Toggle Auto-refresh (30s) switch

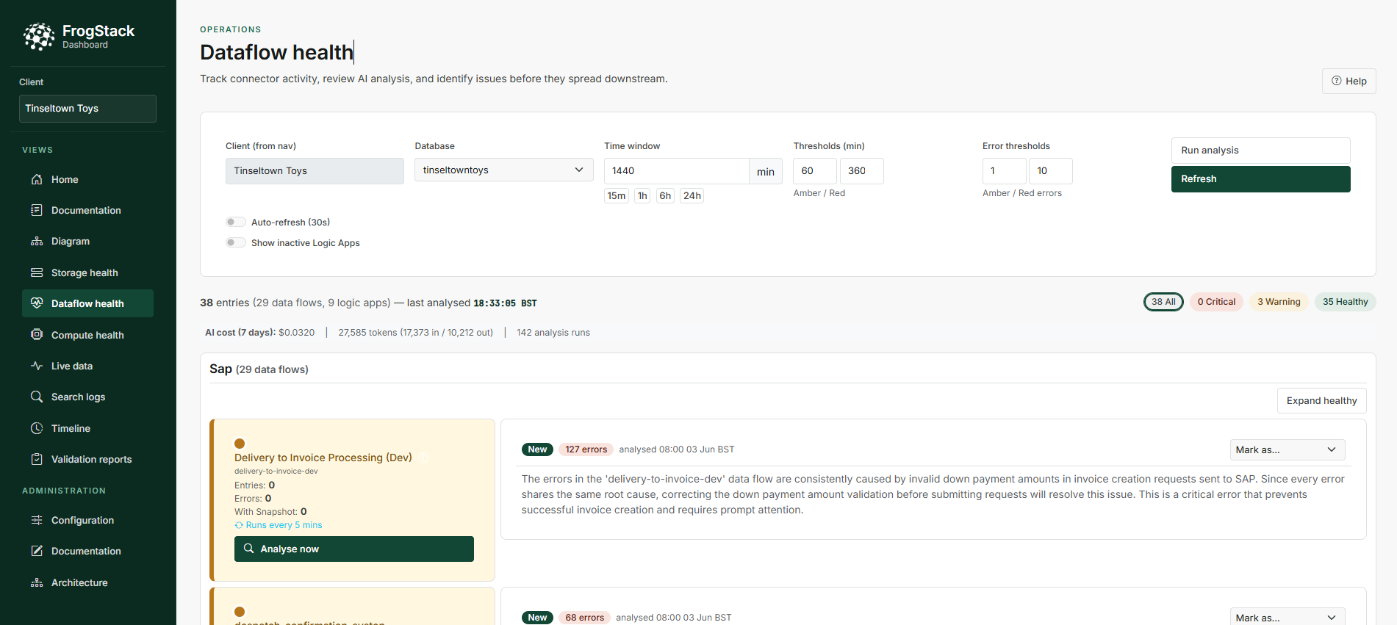point(236,222)
